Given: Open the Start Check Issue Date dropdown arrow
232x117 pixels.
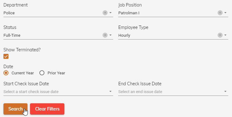Looking at the screenshot, I should [x=110, y=91].
